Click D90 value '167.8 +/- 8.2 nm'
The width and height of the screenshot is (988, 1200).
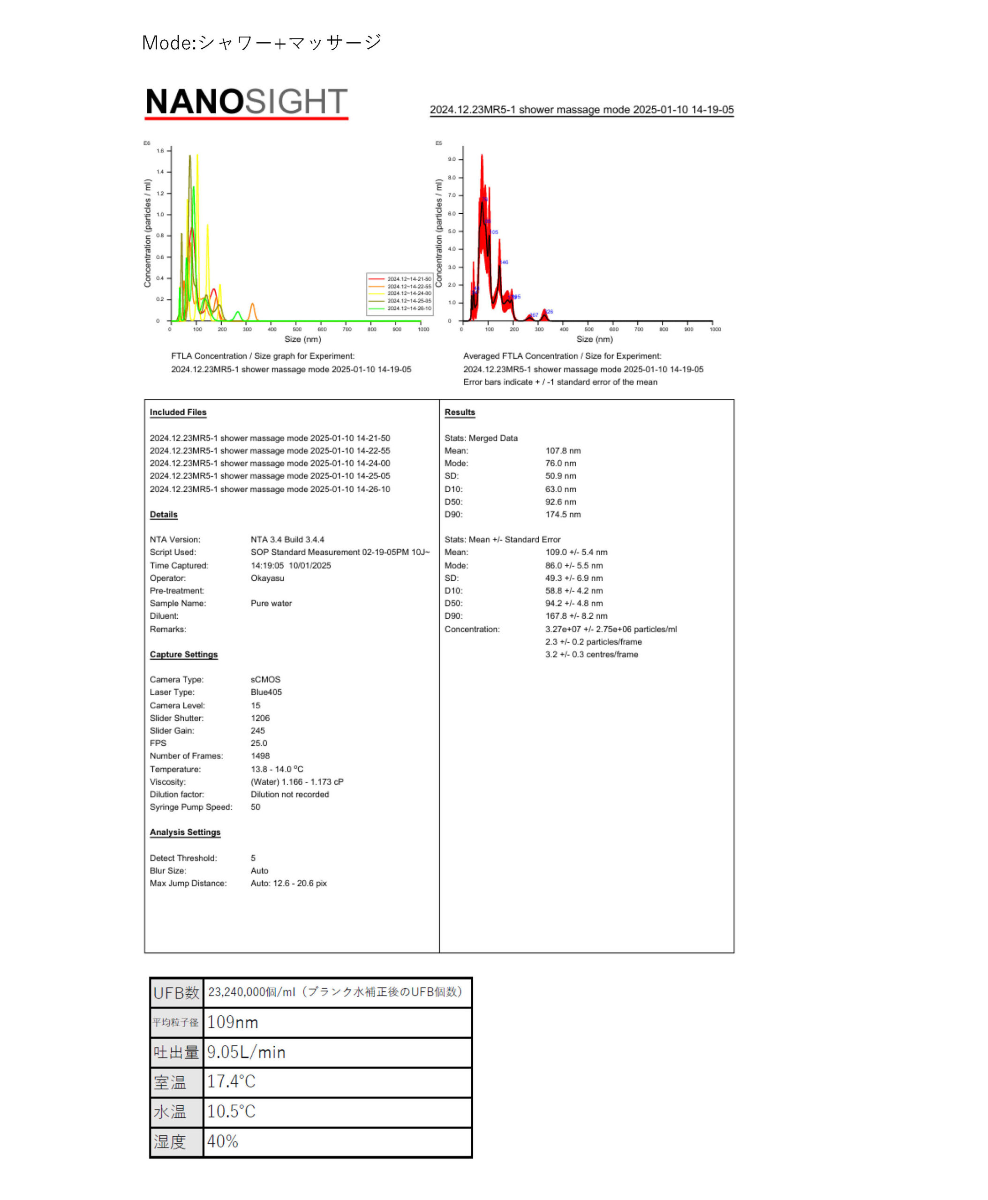[x=576, y=615]
